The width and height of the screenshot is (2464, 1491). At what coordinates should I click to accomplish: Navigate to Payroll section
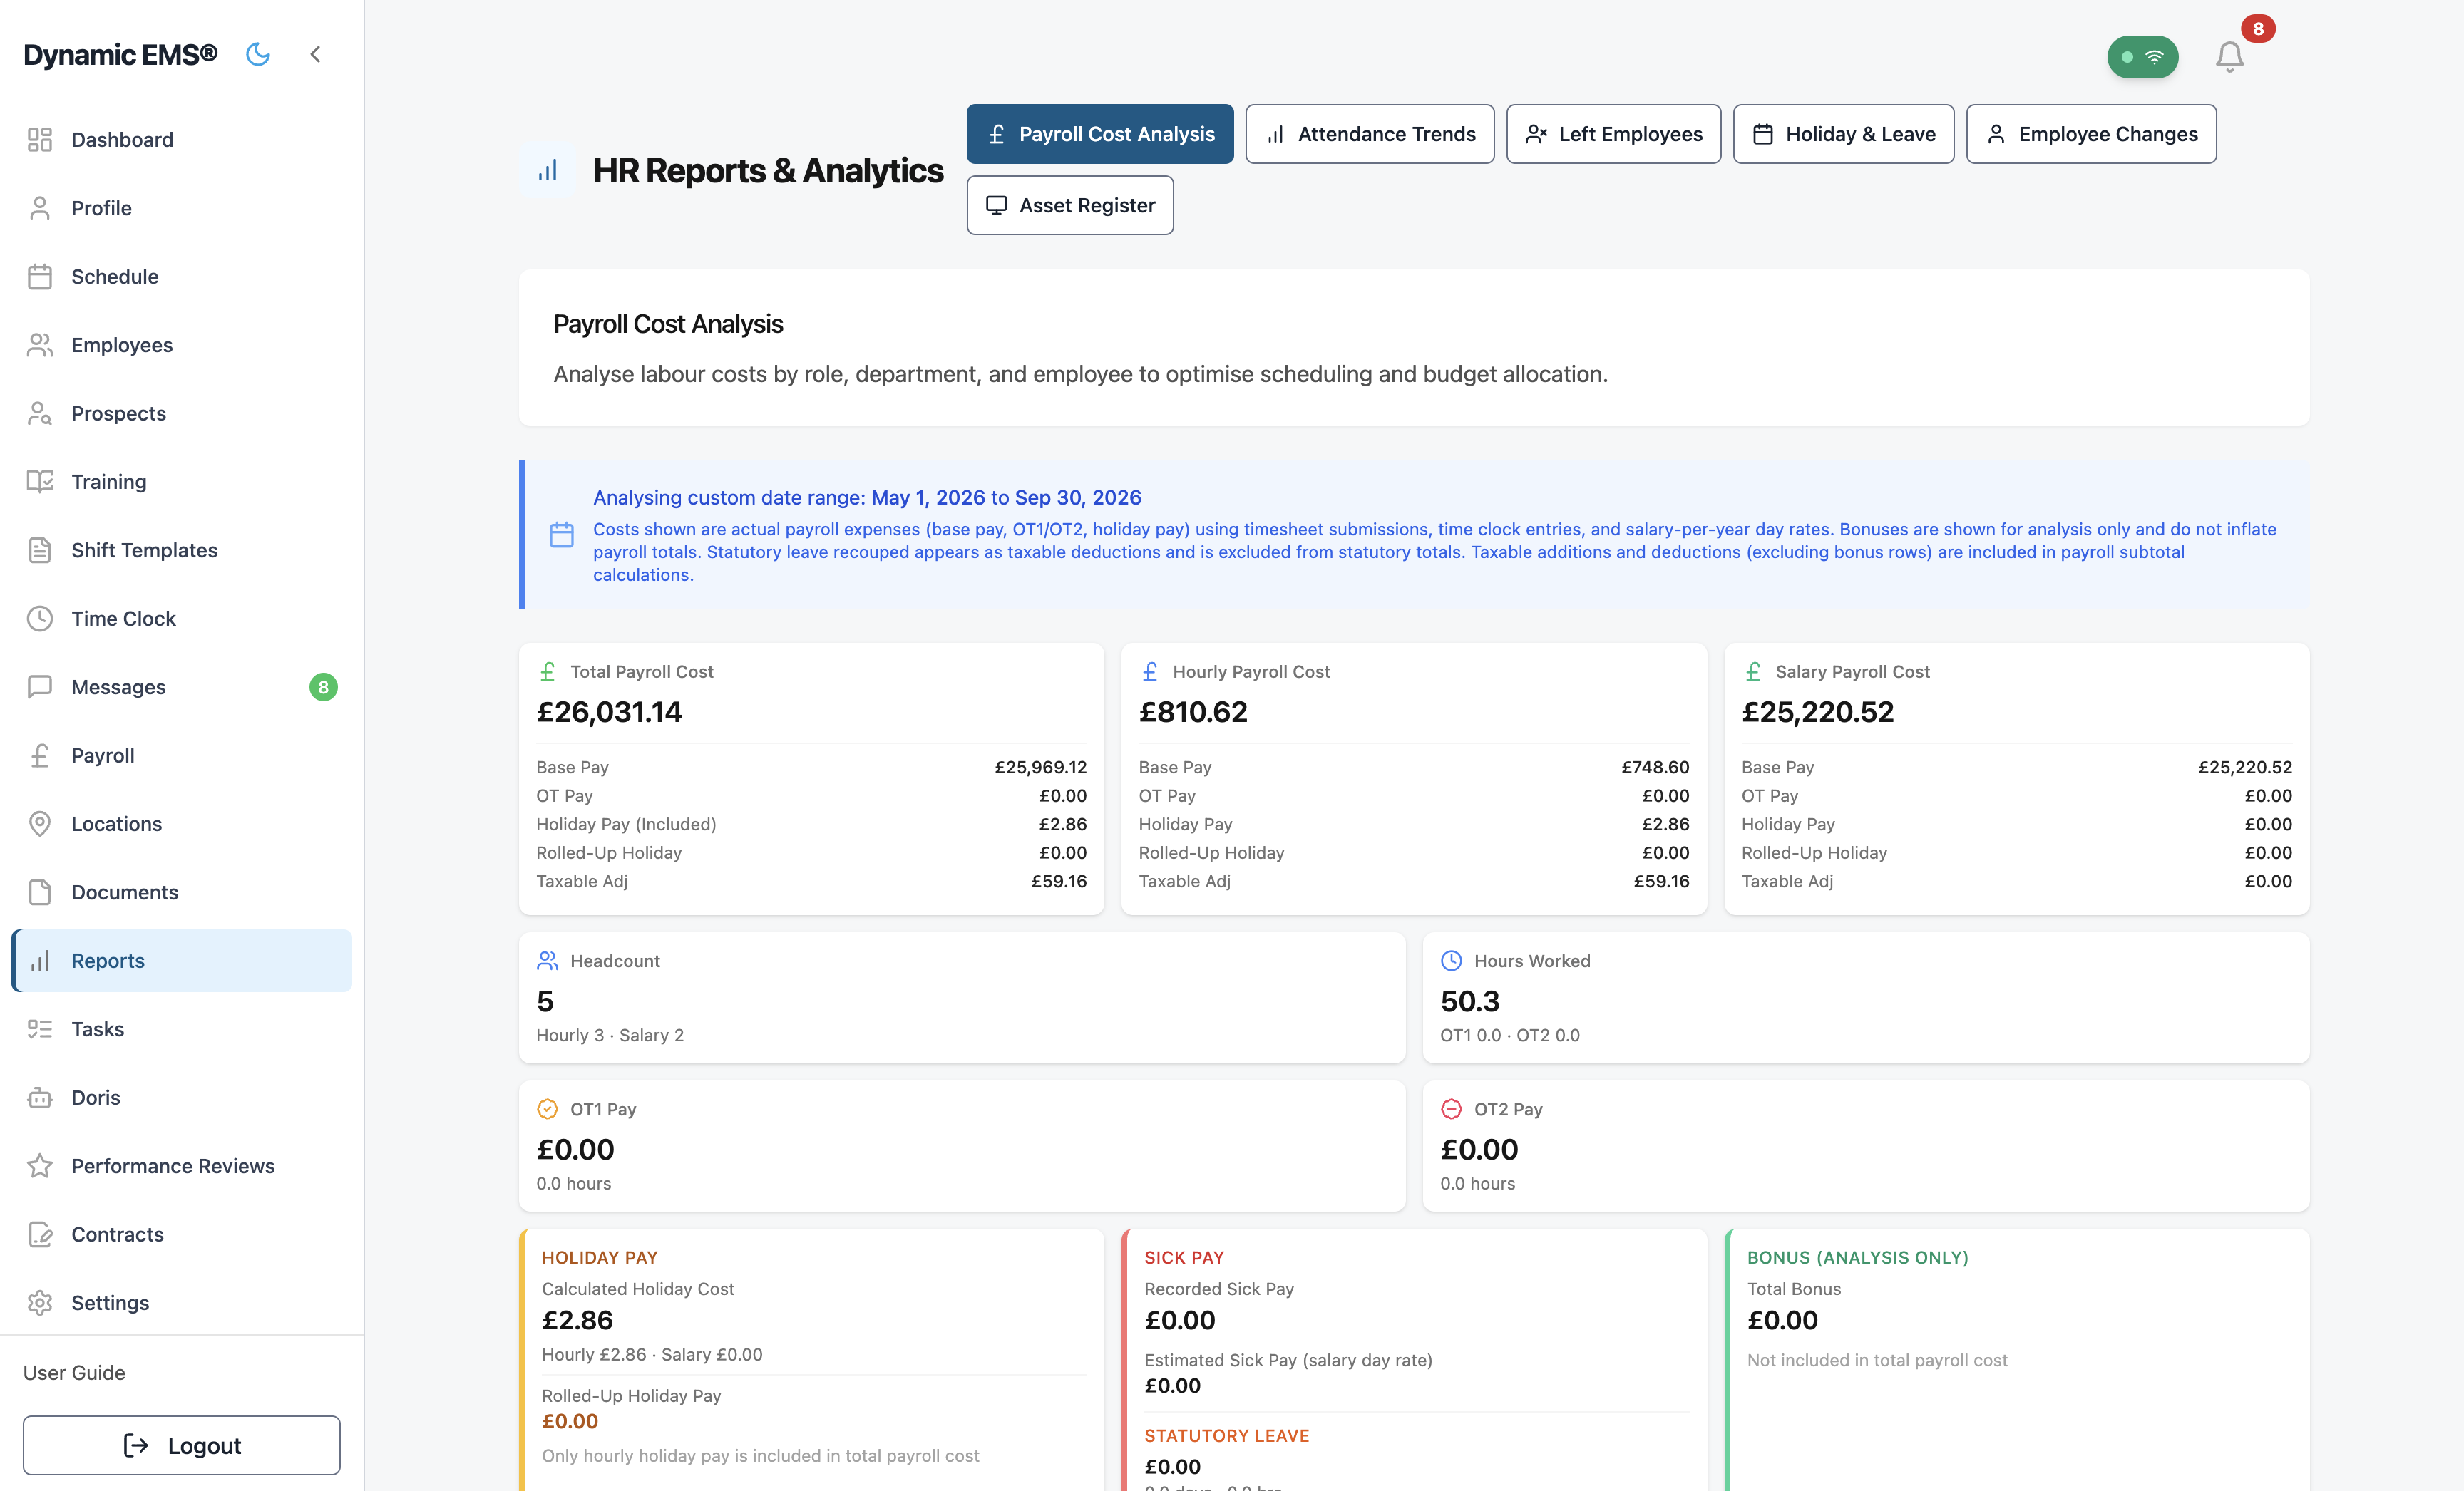point(182,755)
